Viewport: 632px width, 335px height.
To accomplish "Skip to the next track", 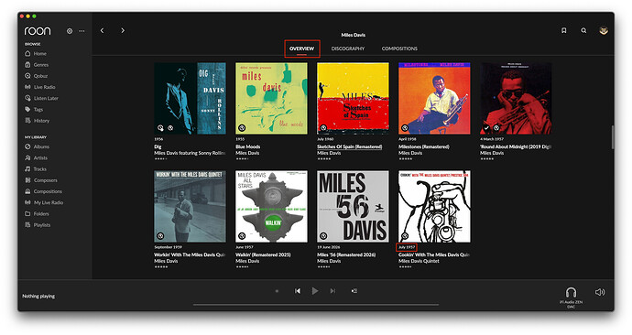I will pyautogui.click(x=332, y=291).
